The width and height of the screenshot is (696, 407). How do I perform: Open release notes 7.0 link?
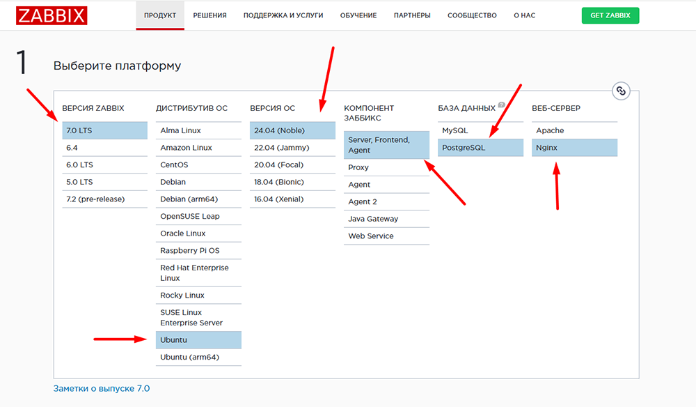point(102,388)
